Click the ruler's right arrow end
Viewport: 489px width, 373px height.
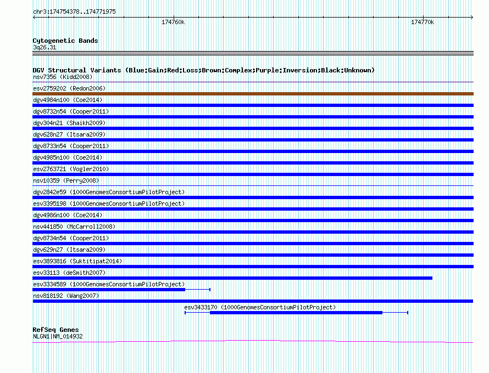472,17
